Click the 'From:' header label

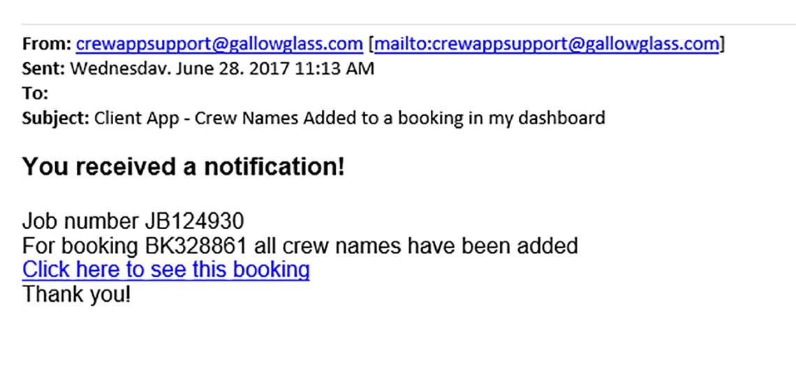pos(47,45)
